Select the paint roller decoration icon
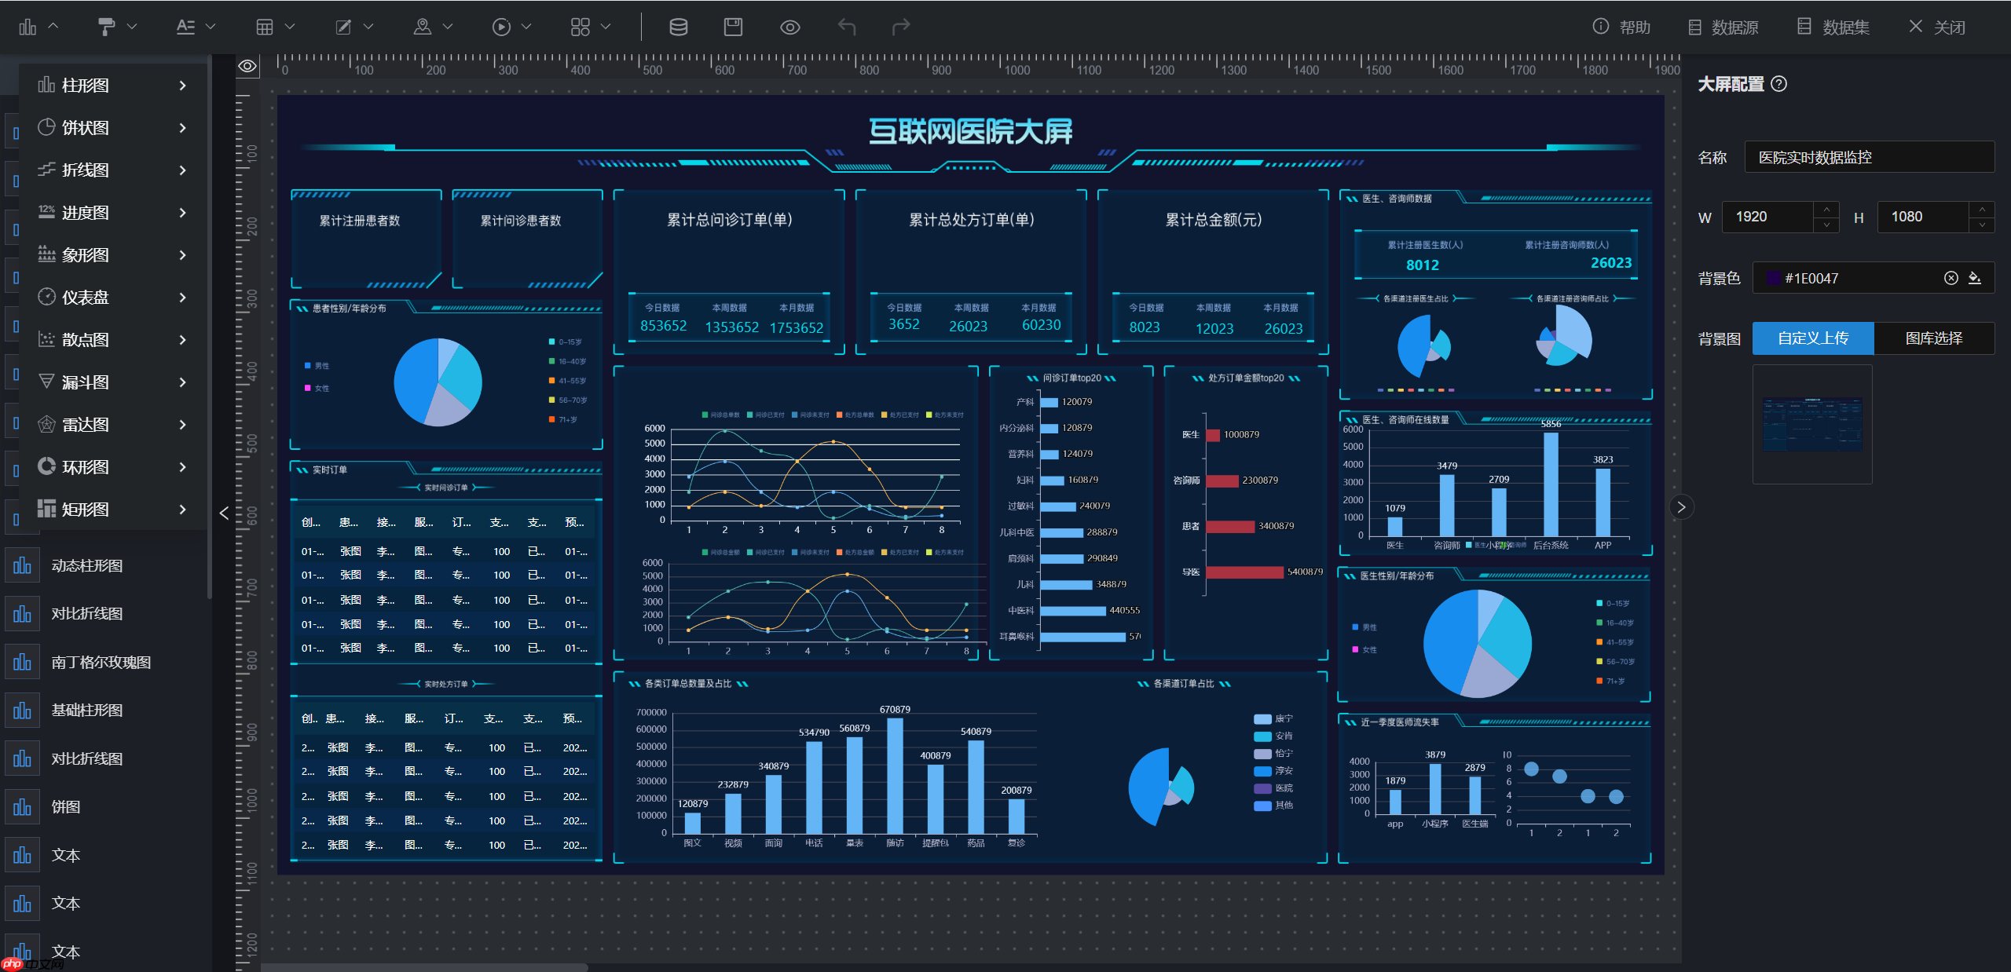The height and width of the screenshot is (972, 2011). click(106, 26)
